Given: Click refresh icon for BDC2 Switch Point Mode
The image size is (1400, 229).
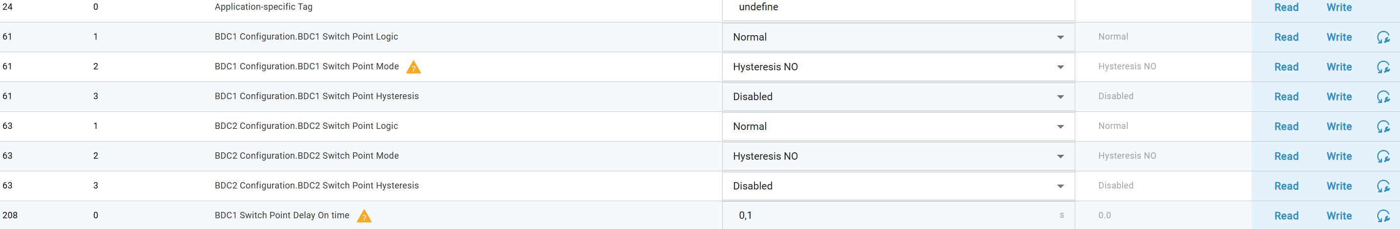Looking at the screenshot, I should click(1383, 157).
